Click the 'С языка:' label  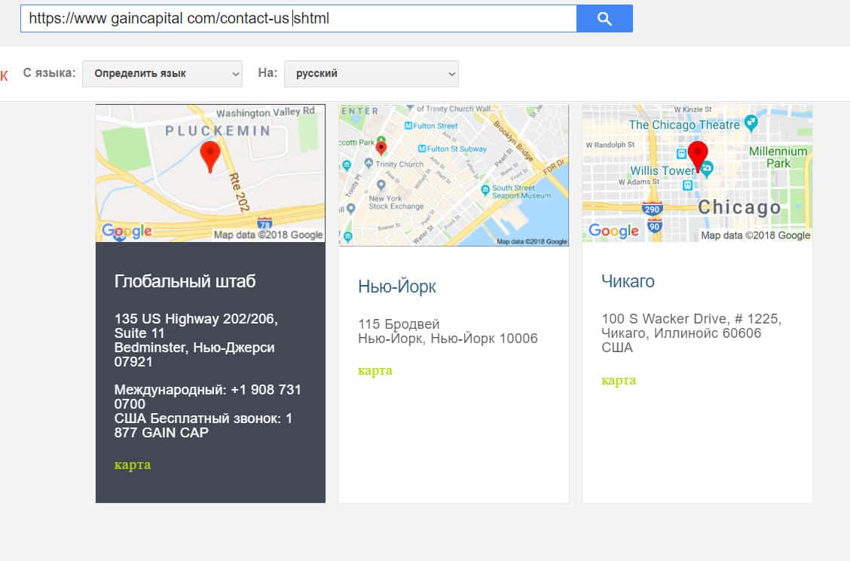click(49, 72)
